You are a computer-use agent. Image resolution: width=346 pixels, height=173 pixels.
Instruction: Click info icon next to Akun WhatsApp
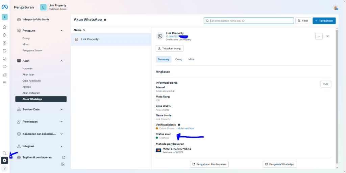coord(105,20)
